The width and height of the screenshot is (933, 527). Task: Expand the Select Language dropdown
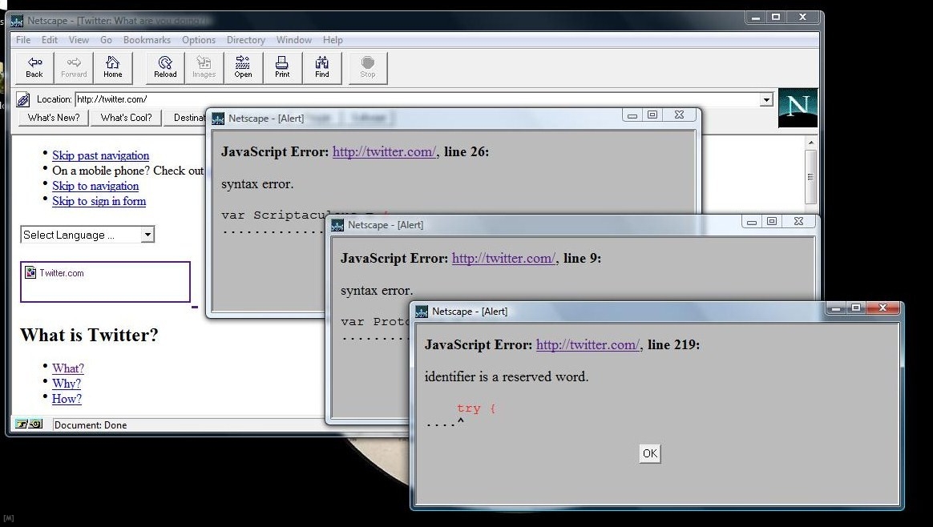click(x=147, y=235)
